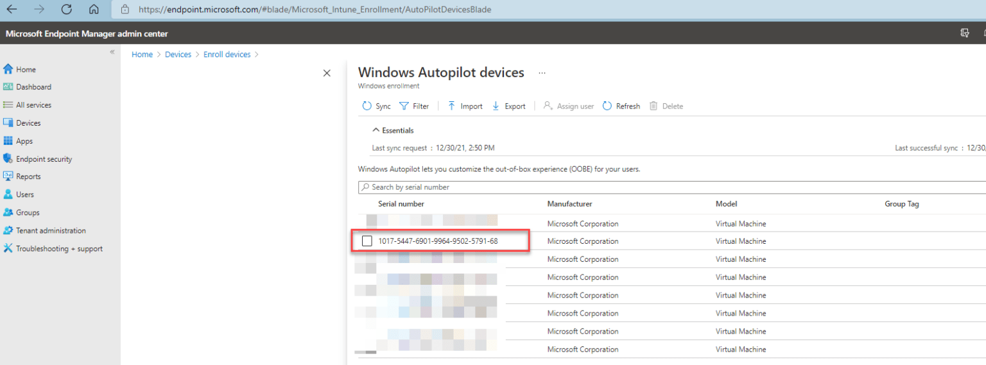Open Home in the left sidebar
Viewport: 986px width, 365px height.
coord(26,69)
